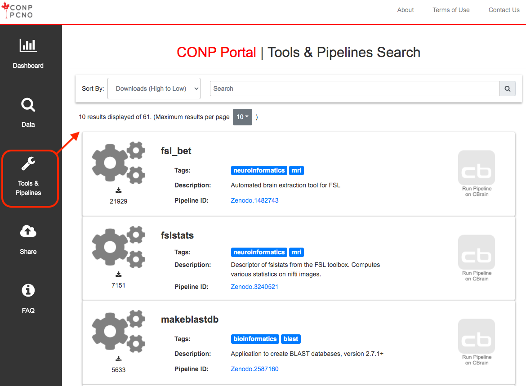Open the FAQ page from the sidebar

tap(28, 298)
